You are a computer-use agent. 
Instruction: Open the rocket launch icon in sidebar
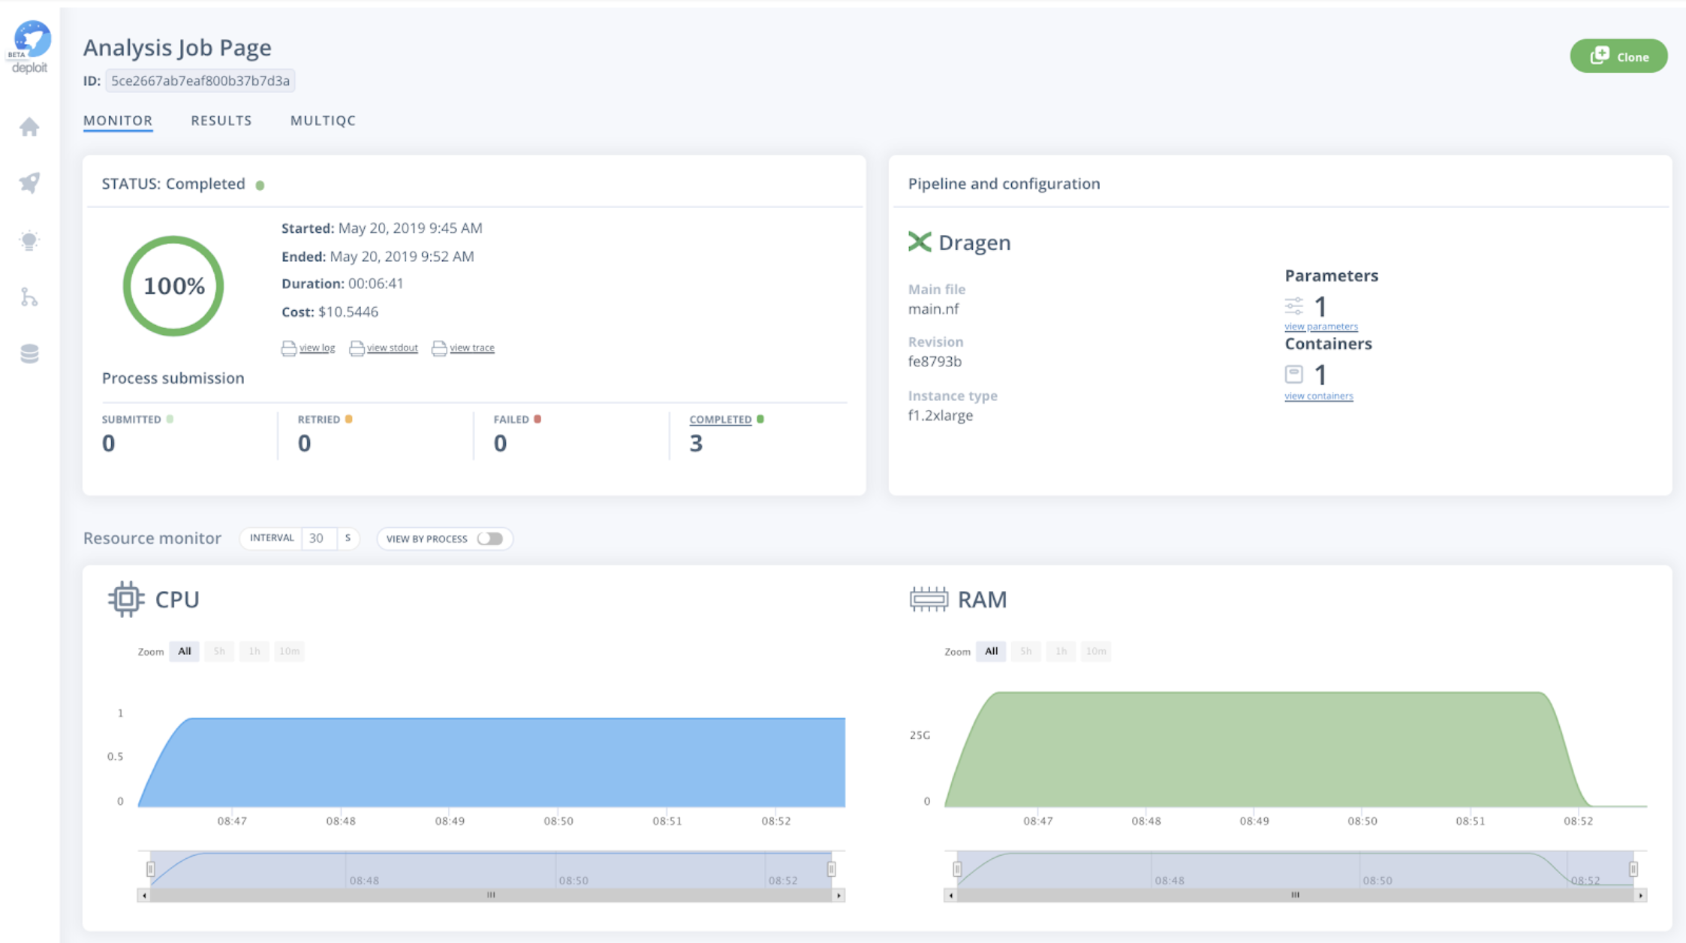click(x=29, y=182)
